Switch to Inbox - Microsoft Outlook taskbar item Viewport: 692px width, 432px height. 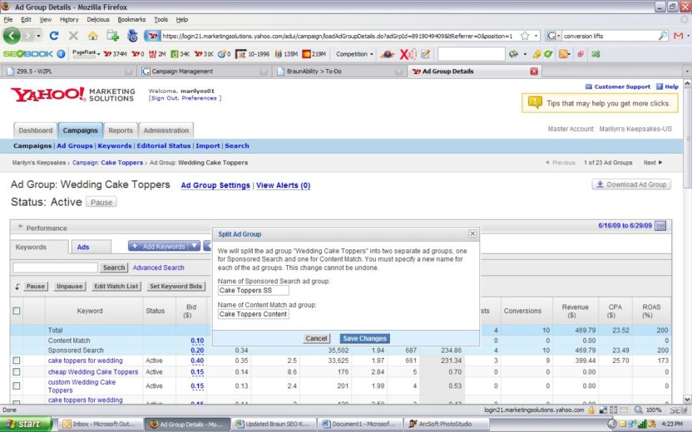101,424
